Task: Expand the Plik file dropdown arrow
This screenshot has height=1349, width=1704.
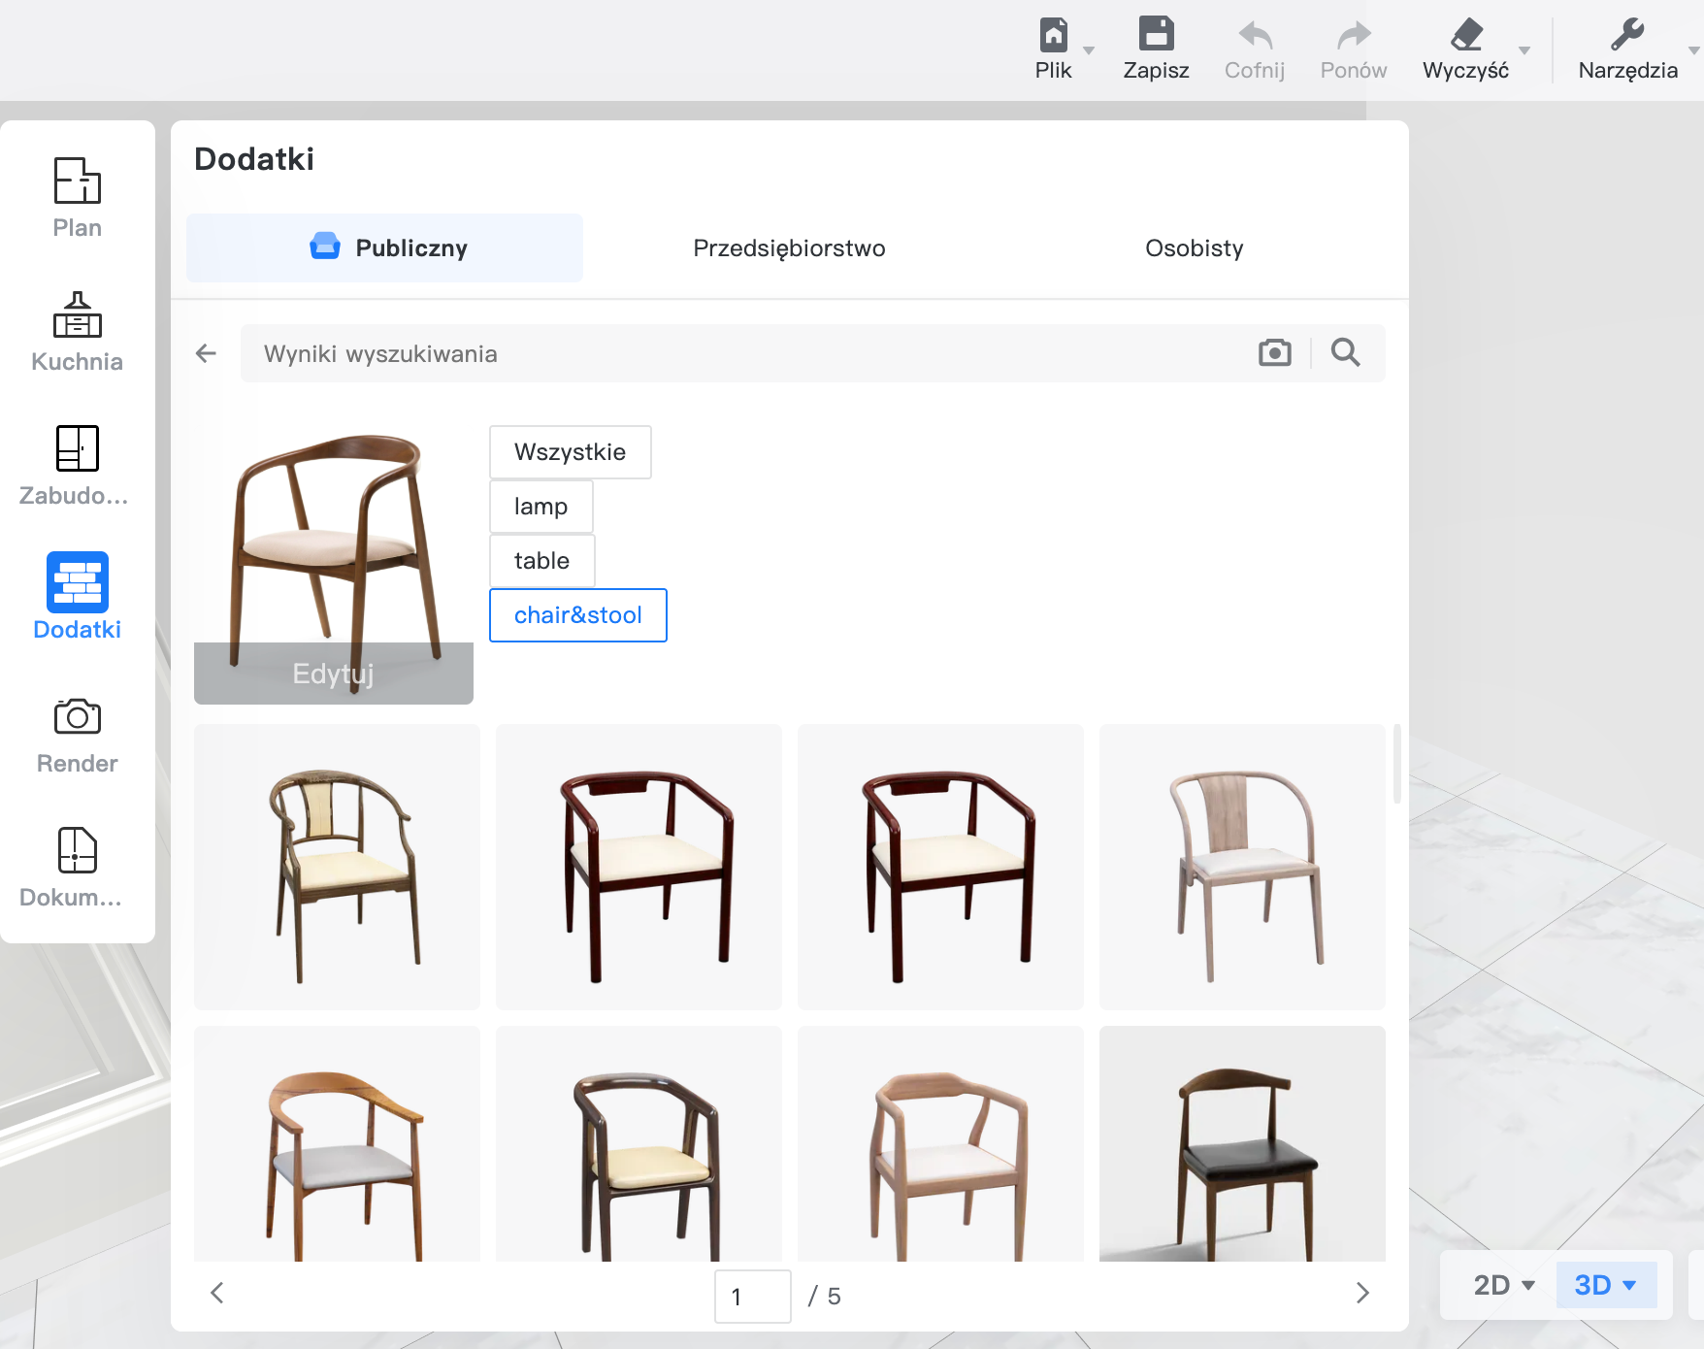Action: pyautogui.click(x=1089, y=50)
